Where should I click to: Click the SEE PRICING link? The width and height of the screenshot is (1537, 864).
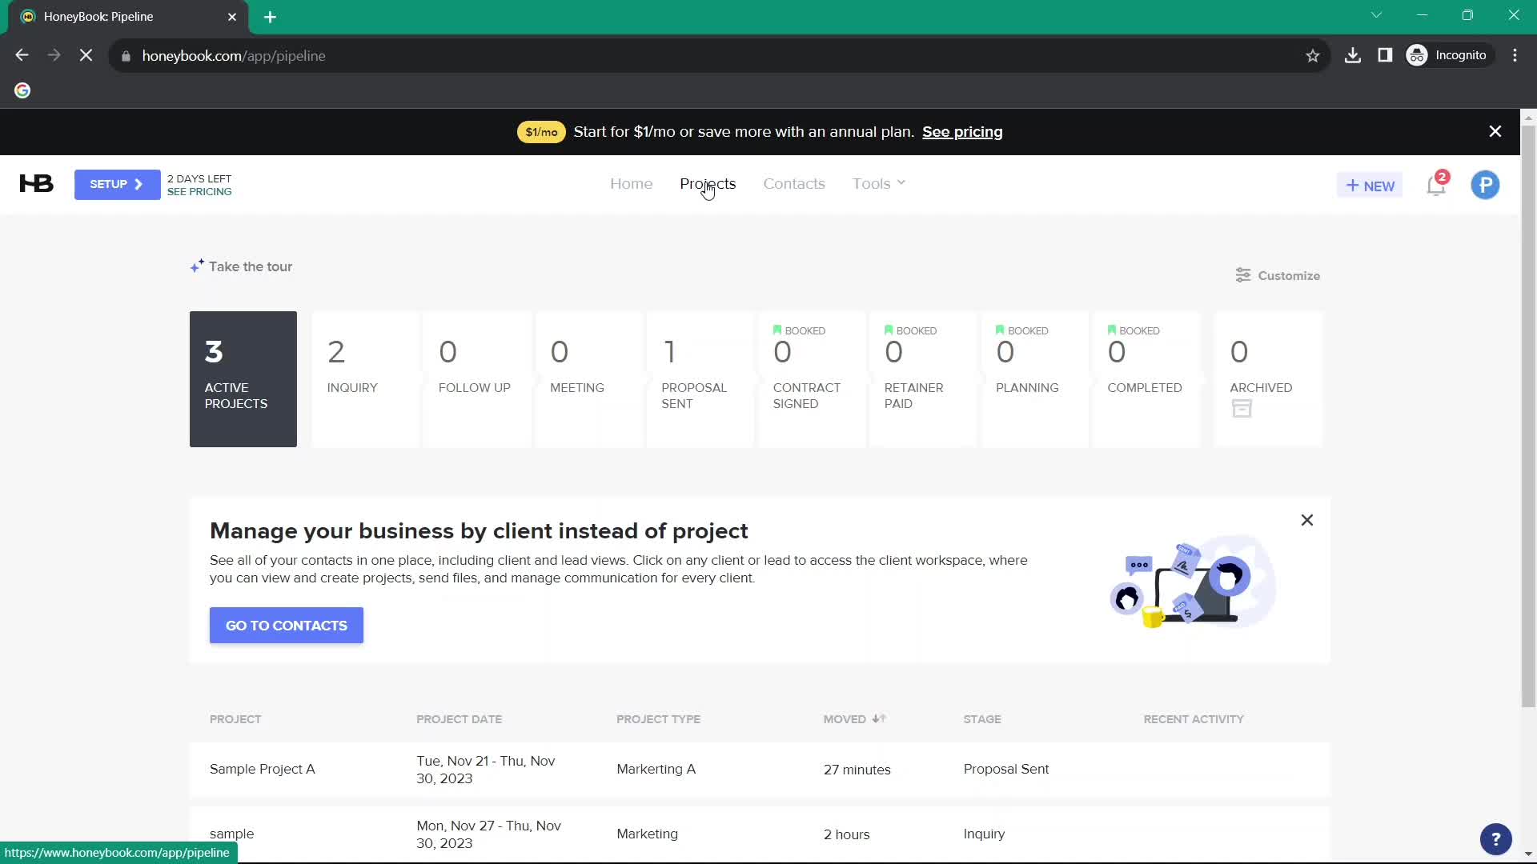point(199,192)
